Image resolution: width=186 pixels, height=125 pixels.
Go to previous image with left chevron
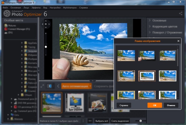tap(58, 86)
